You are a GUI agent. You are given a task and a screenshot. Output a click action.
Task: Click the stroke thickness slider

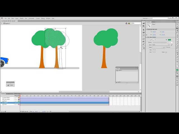coord(160,42)
